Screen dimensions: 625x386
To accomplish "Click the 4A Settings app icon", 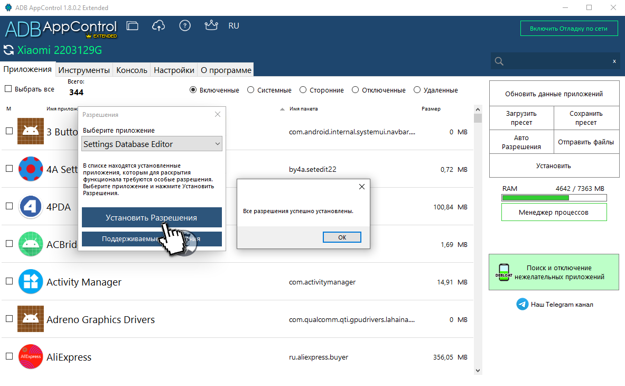I will (x=31, y=169).
